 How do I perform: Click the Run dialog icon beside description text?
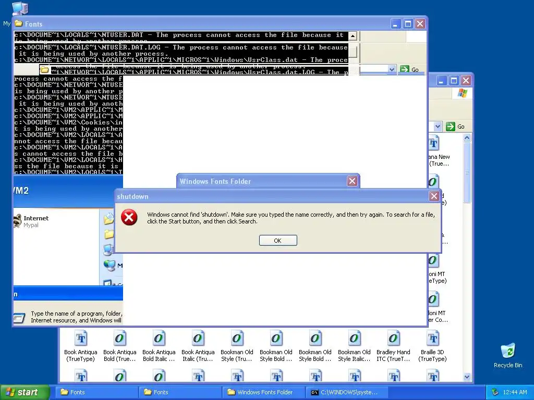19,318
